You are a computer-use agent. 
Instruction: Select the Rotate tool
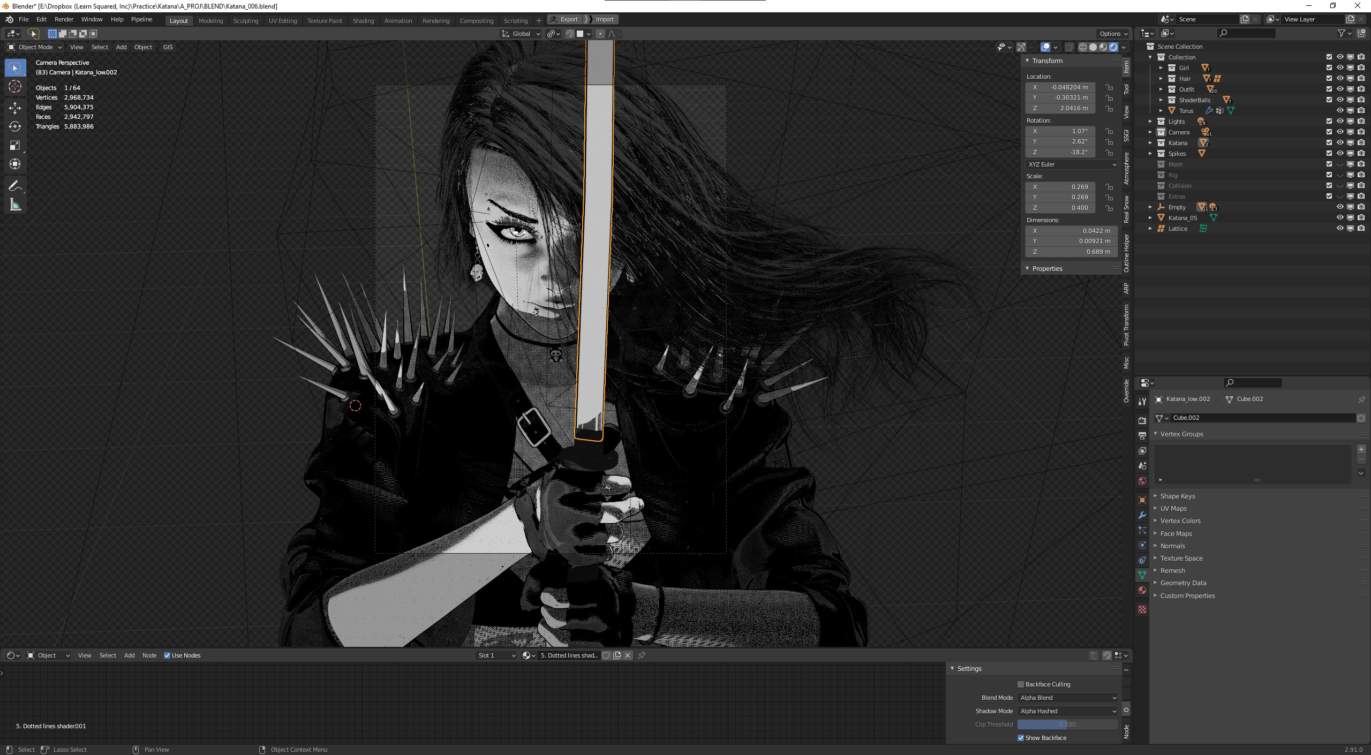pos(15,126)
